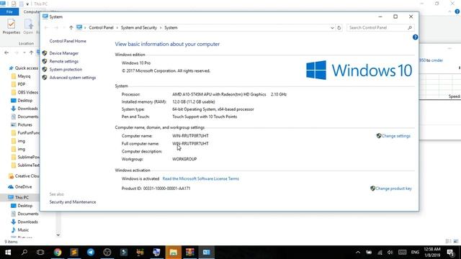Click the volume speaker tray icon
Viewport: 461px width, 259px height.
pos(390,253)
